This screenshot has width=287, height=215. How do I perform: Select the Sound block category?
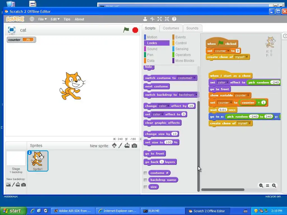[152, 49]
